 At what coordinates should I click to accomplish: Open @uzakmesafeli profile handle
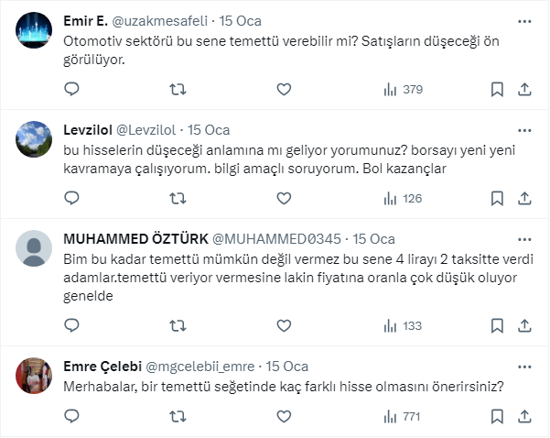162,20
